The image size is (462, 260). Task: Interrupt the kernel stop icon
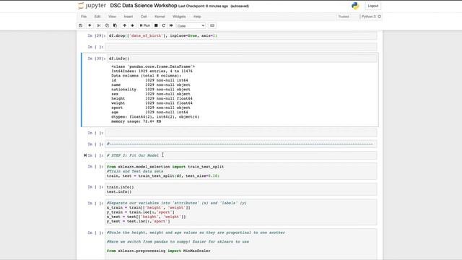tap(156, 26)
